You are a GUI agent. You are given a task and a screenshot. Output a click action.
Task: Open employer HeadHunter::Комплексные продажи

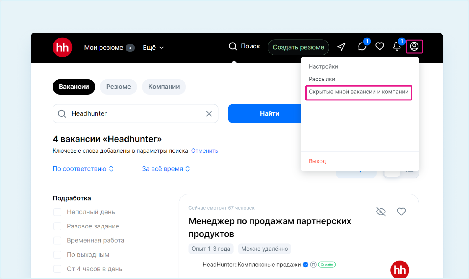(x=252, y=265)
